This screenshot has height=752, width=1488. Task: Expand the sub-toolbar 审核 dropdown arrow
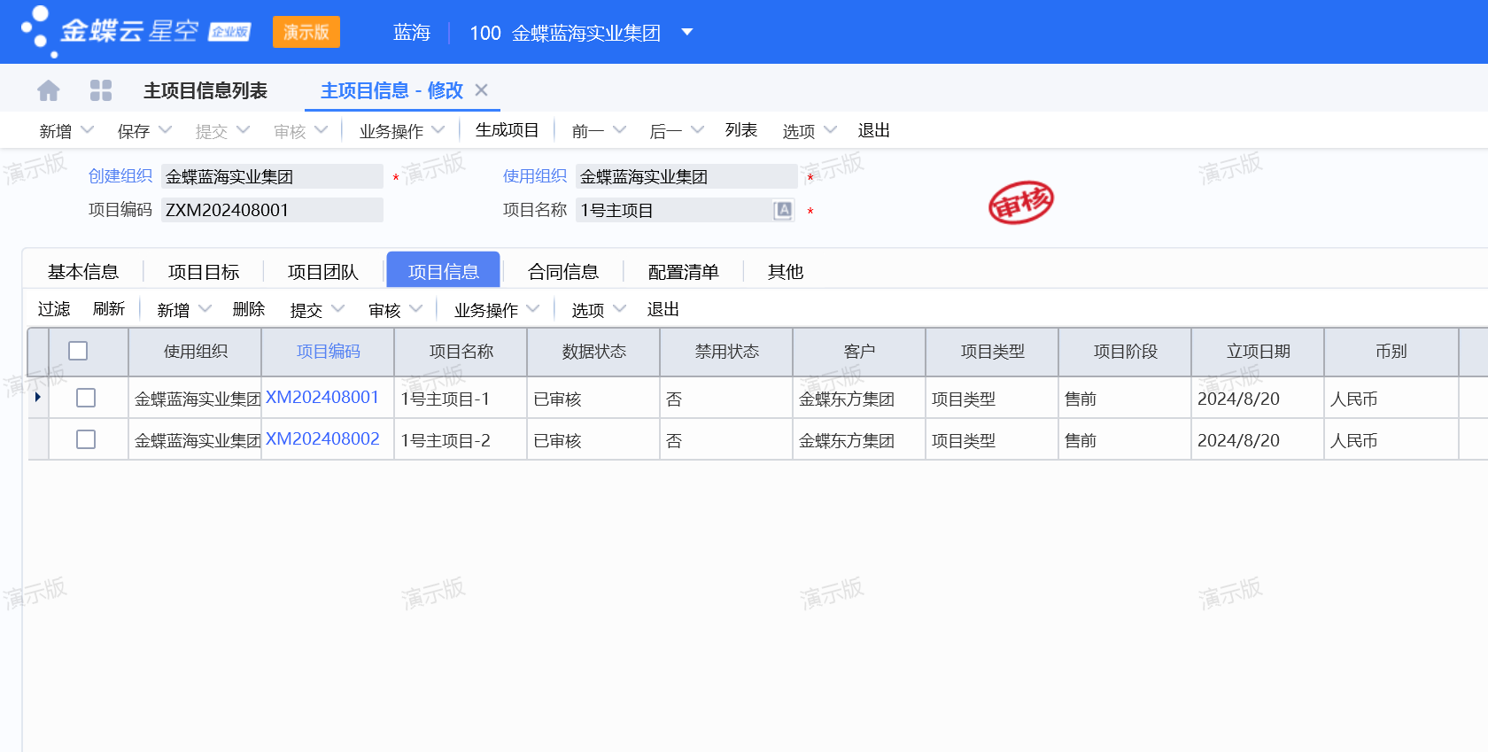point(416,309)
